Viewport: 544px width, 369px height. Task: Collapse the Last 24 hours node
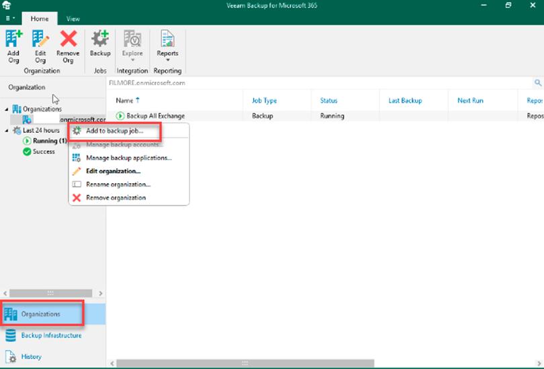pos(7,130)
